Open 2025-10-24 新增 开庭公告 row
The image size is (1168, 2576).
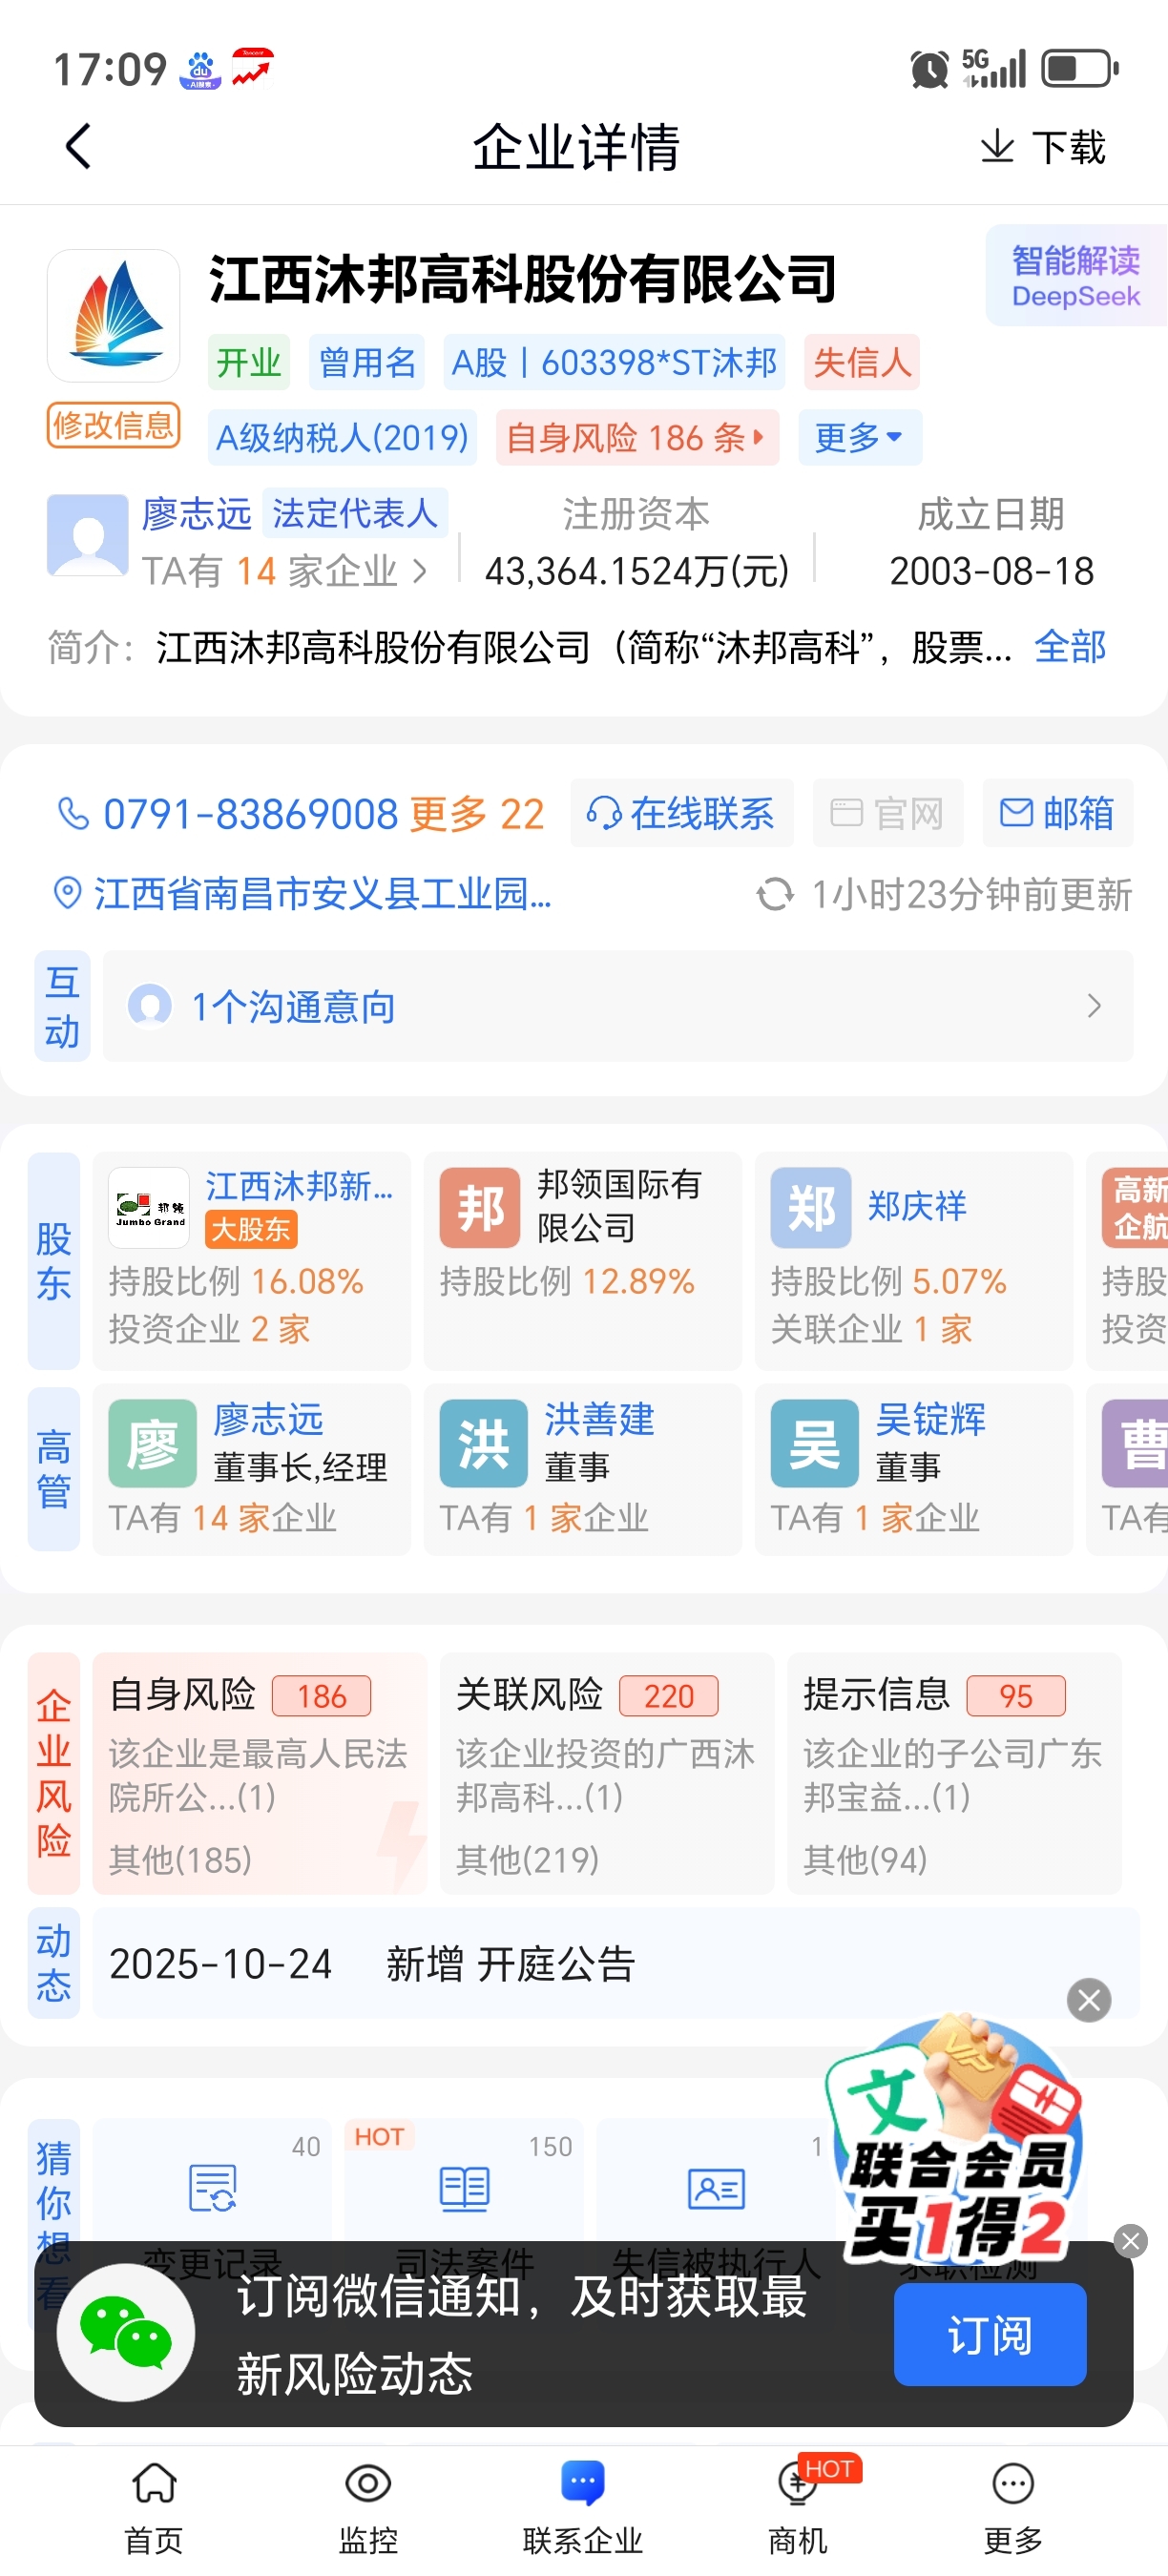[616, 1963]
